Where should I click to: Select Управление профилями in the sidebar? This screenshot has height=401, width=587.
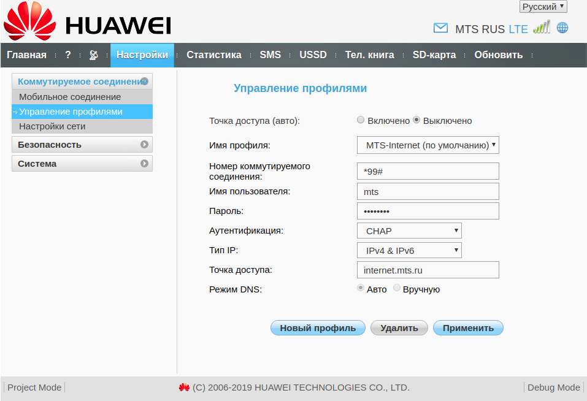(x=82, y=112)
